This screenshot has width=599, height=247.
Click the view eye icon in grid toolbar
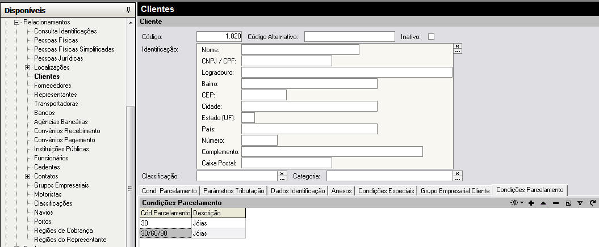pos(514,203)
